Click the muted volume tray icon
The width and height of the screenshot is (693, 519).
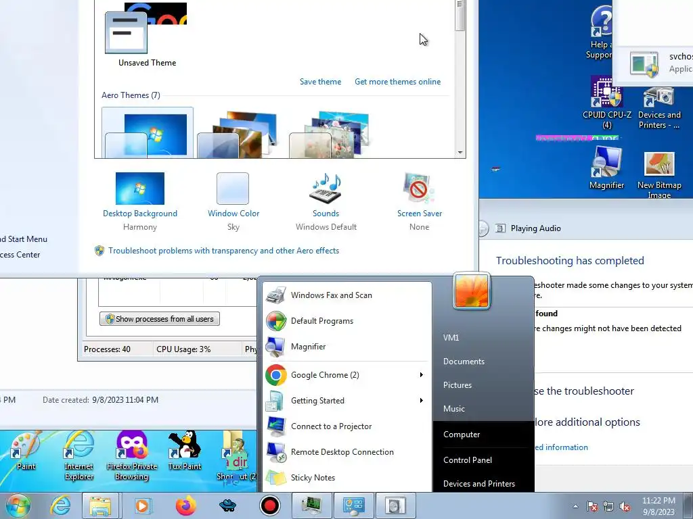(625, 507)
